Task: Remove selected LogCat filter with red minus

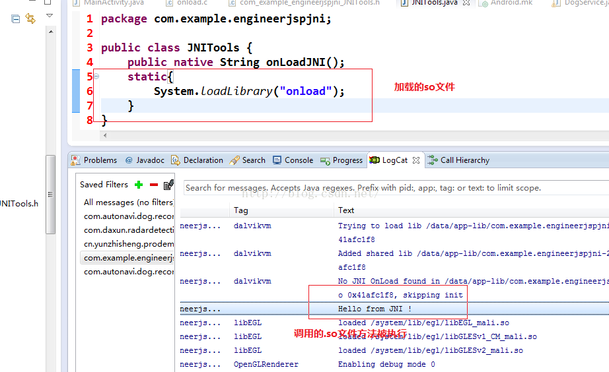Action: point(154,185)
